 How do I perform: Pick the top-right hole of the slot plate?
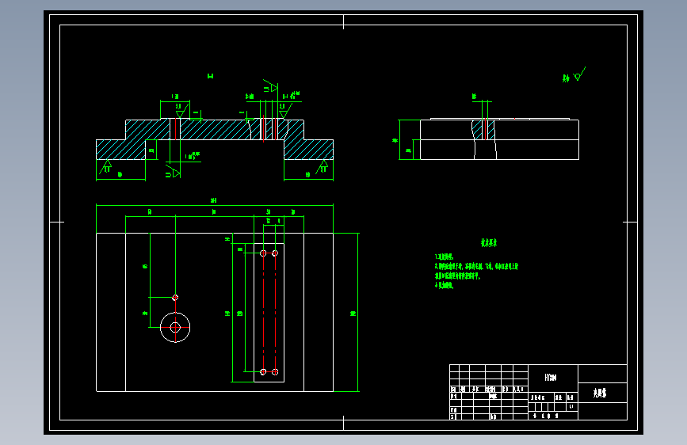click(275, 253)
